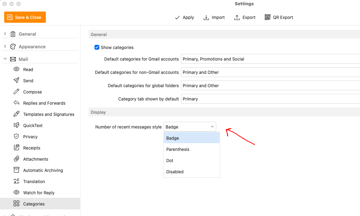360x216 pixels.
Task: Click the QuickText lightning icon
Action: click(x=16, y=125)
